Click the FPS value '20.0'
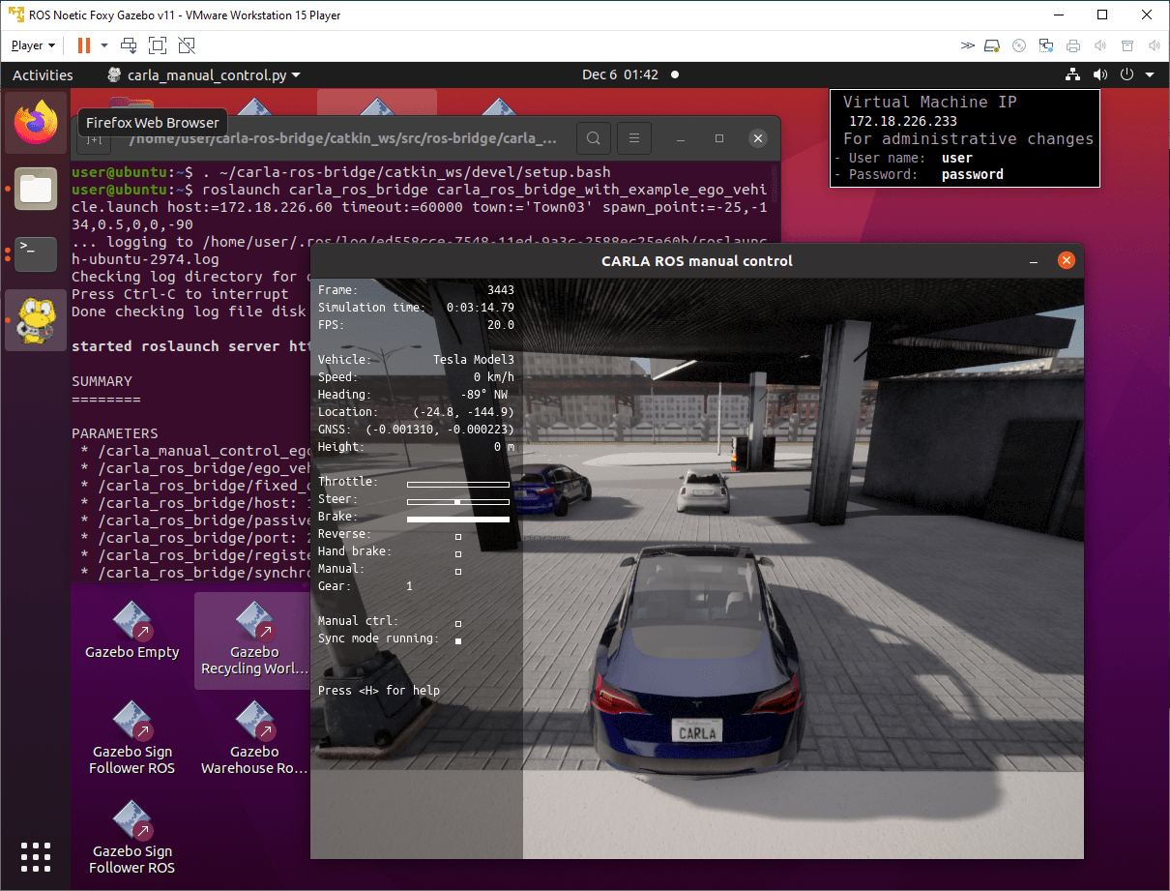Viewport: 1170px width, 891px height. 501,325
